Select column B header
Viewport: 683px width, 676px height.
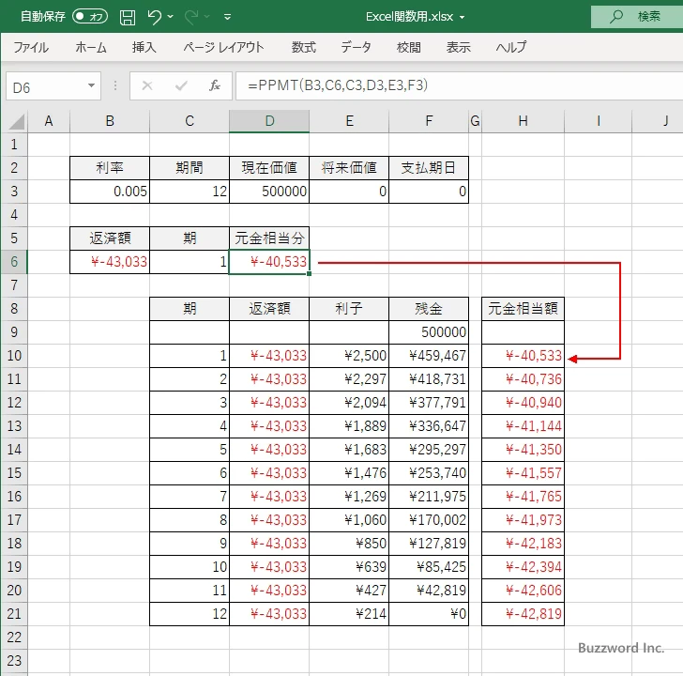(110, 121)
